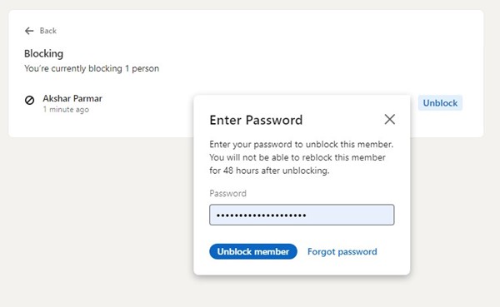Open the Forgot password link

tap(342, 251)
